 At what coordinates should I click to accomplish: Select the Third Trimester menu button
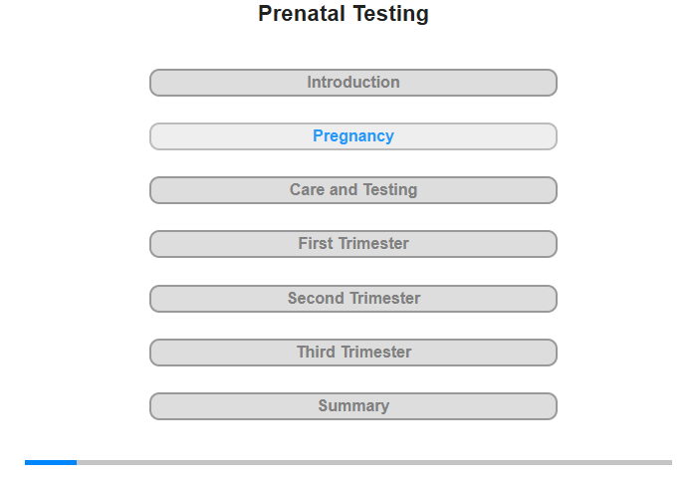pos(353,352)
